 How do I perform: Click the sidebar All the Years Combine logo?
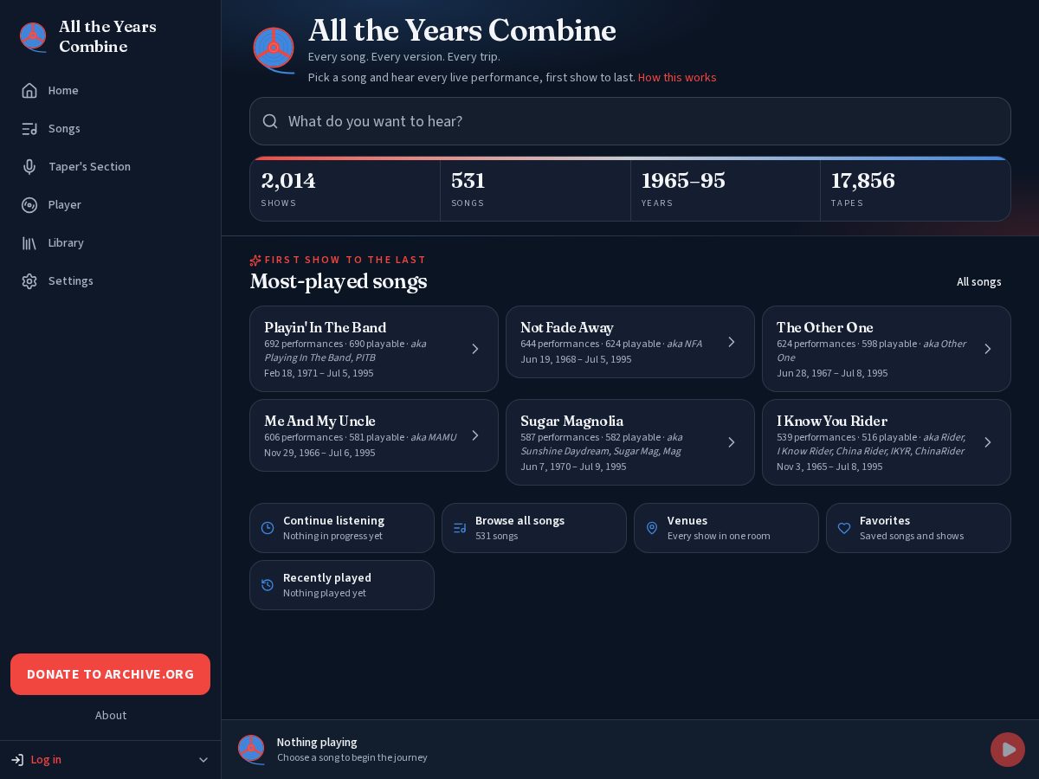tap(33, 36)
